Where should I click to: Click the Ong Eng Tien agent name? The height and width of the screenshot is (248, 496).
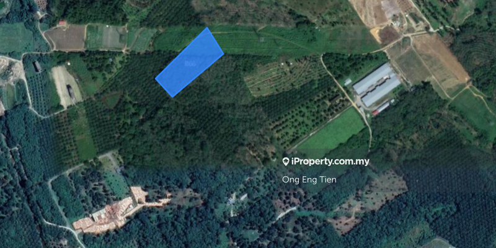pos(309,180)
